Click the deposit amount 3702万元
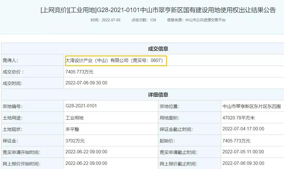 [x=75, y=140]
